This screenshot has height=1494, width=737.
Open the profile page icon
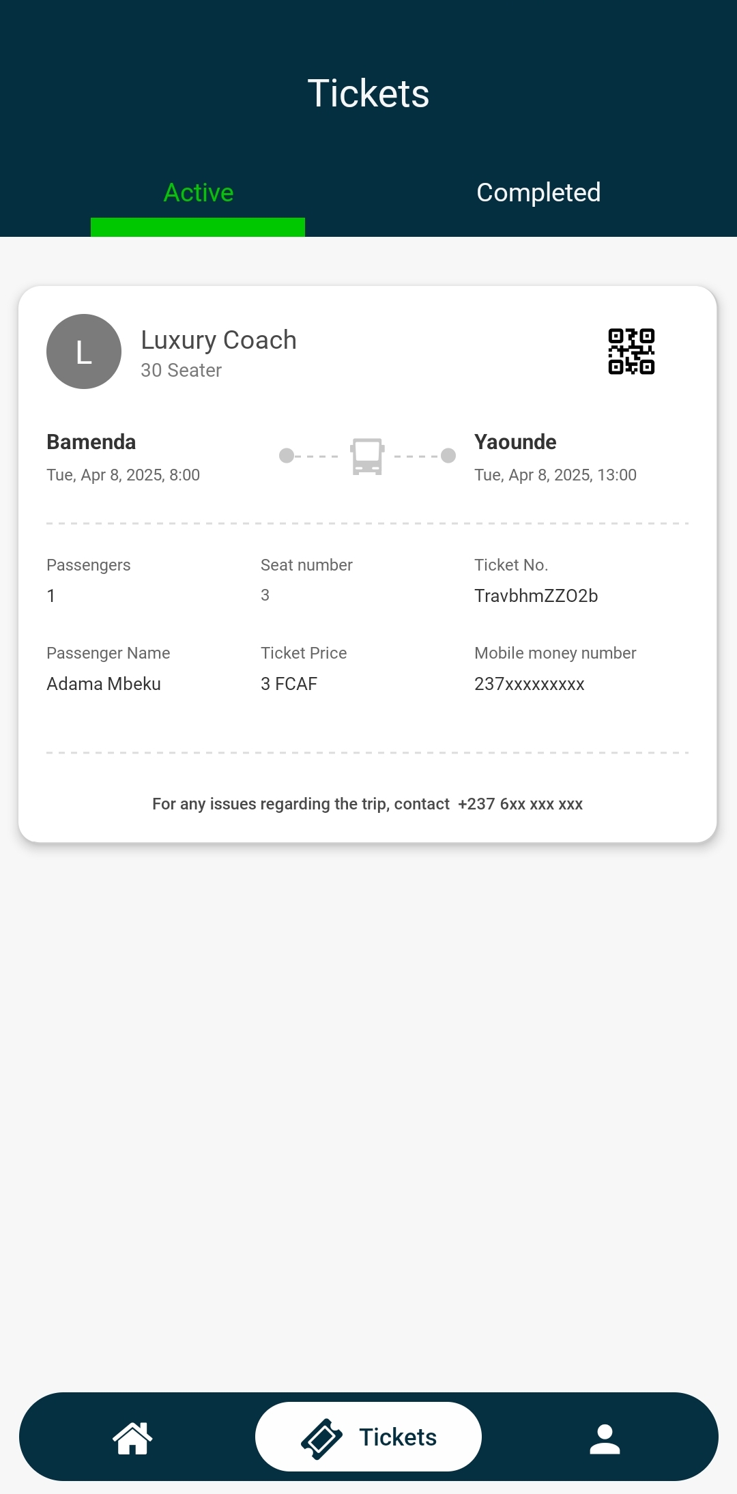pos(604,1438)
